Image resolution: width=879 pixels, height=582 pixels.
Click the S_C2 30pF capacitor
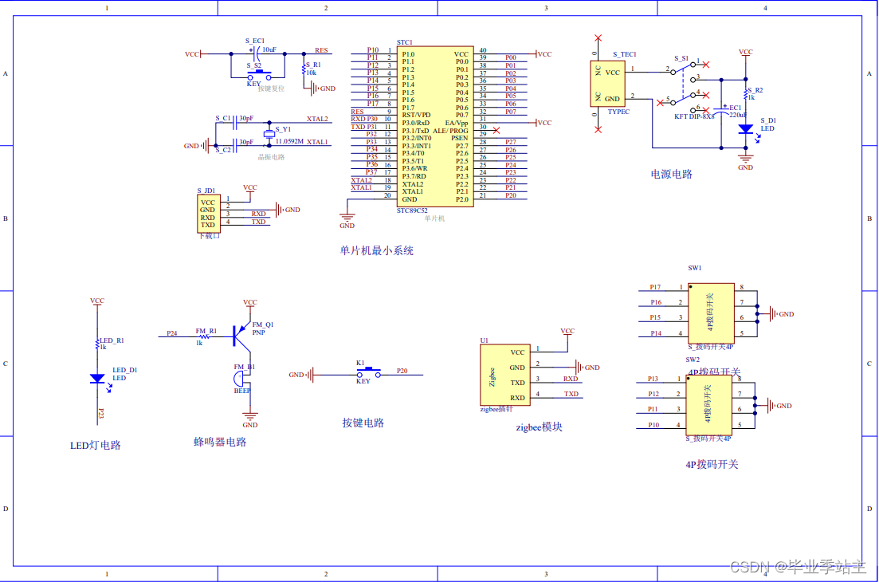[234, 146]
